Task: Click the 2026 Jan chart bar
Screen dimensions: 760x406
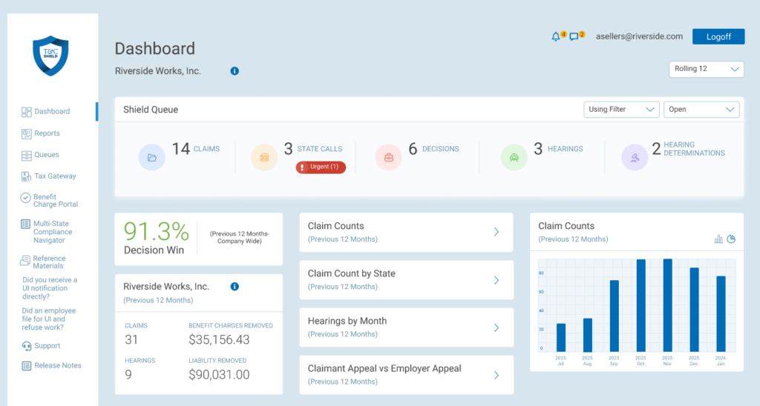Action: tap(721, 314)
